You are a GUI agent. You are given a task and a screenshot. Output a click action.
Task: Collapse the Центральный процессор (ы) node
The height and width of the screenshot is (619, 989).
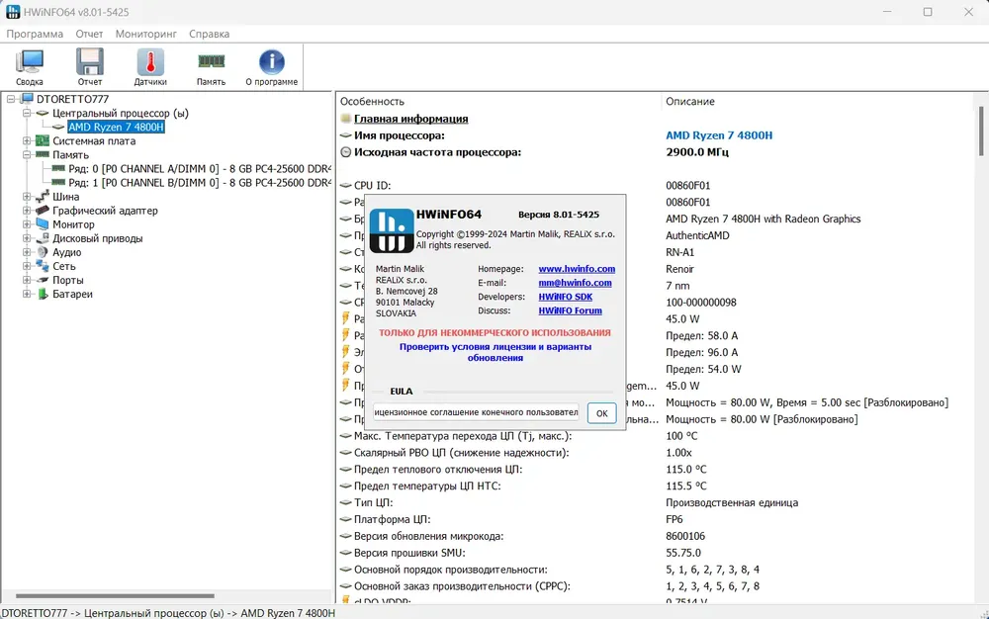point(27,113)
